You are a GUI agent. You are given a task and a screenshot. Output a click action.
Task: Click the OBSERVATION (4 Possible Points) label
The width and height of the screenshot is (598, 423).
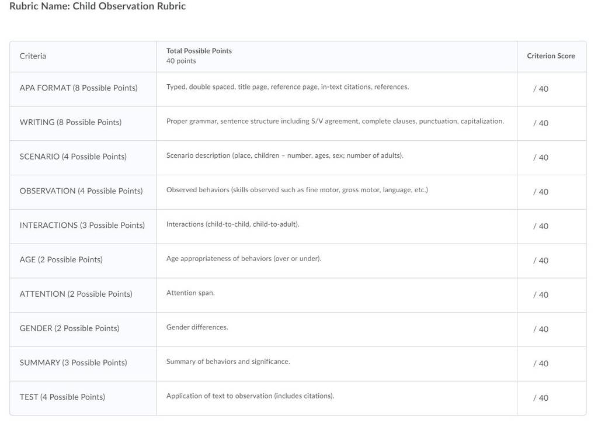(81, 190)
